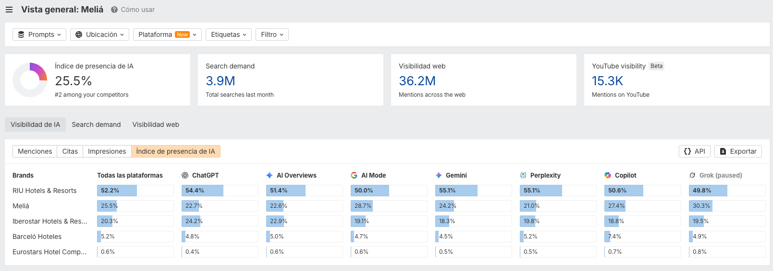Click the Google AI Mode icon

tap(354, 175)
